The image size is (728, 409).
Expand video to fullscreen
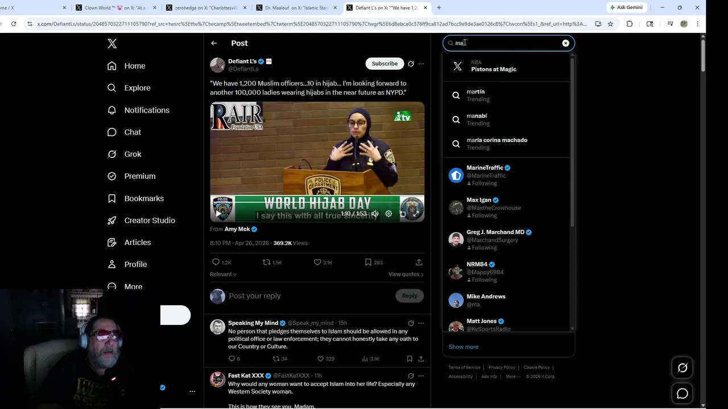[x=416, y=214]
